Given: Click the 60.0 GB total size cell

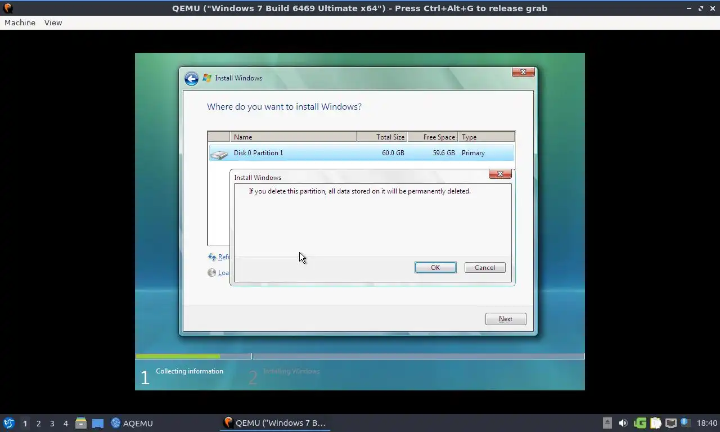Looking at the screenshot, I should (393, 153).
